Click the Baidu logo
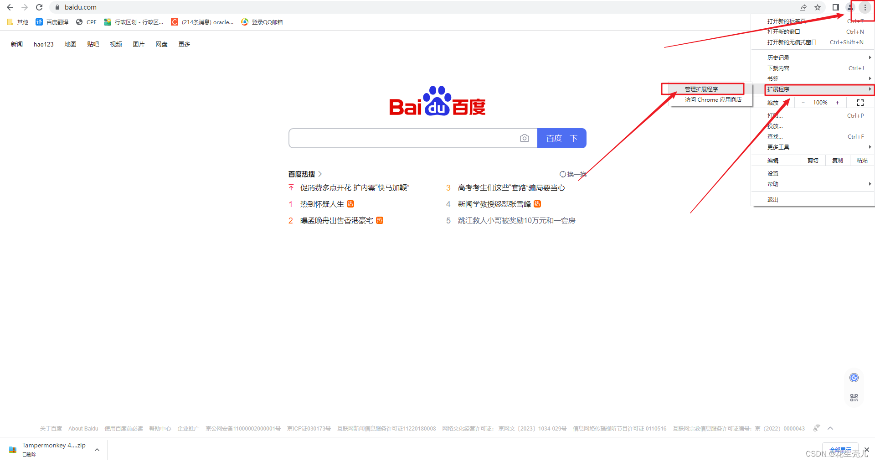The height and width of the screenshot is (462, 875). coord(437,101)
